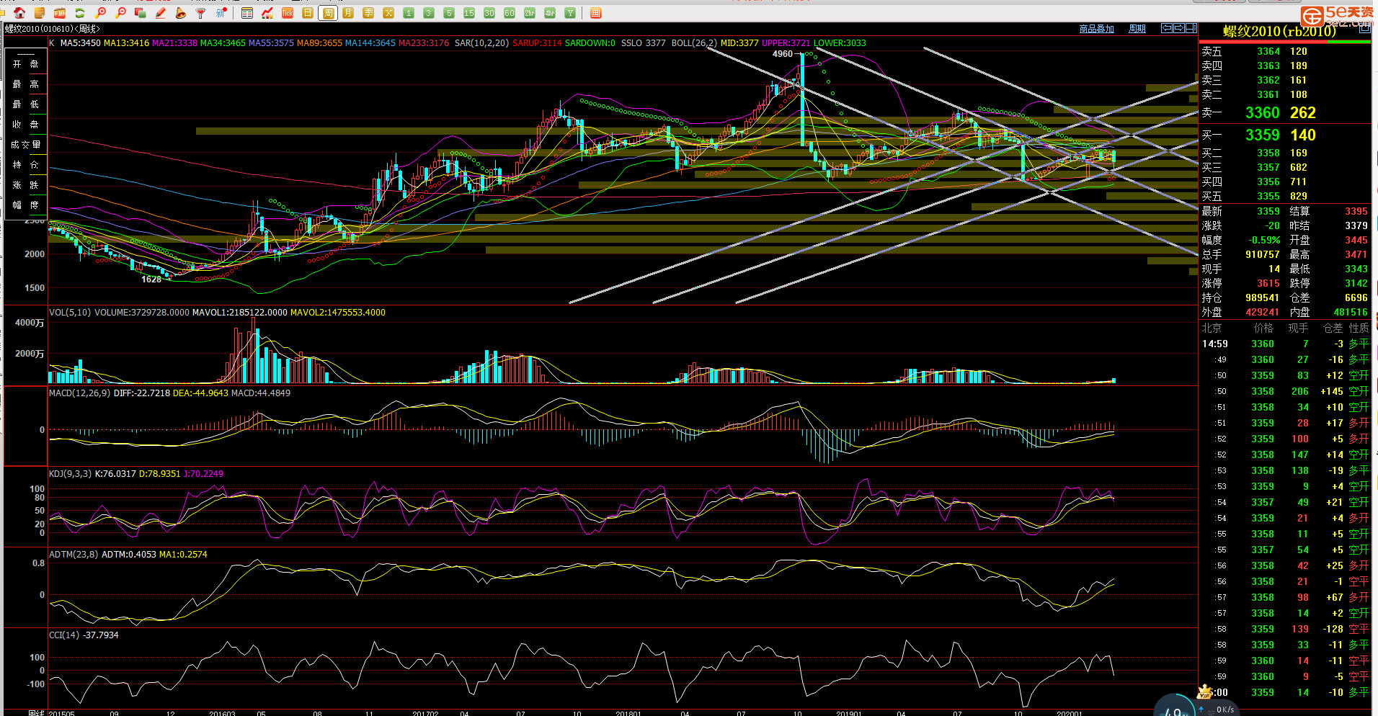The height and width of the screenshot is (716, 1378).
Task: Select the red pencil drawing tool
Action: click(161, 13)
